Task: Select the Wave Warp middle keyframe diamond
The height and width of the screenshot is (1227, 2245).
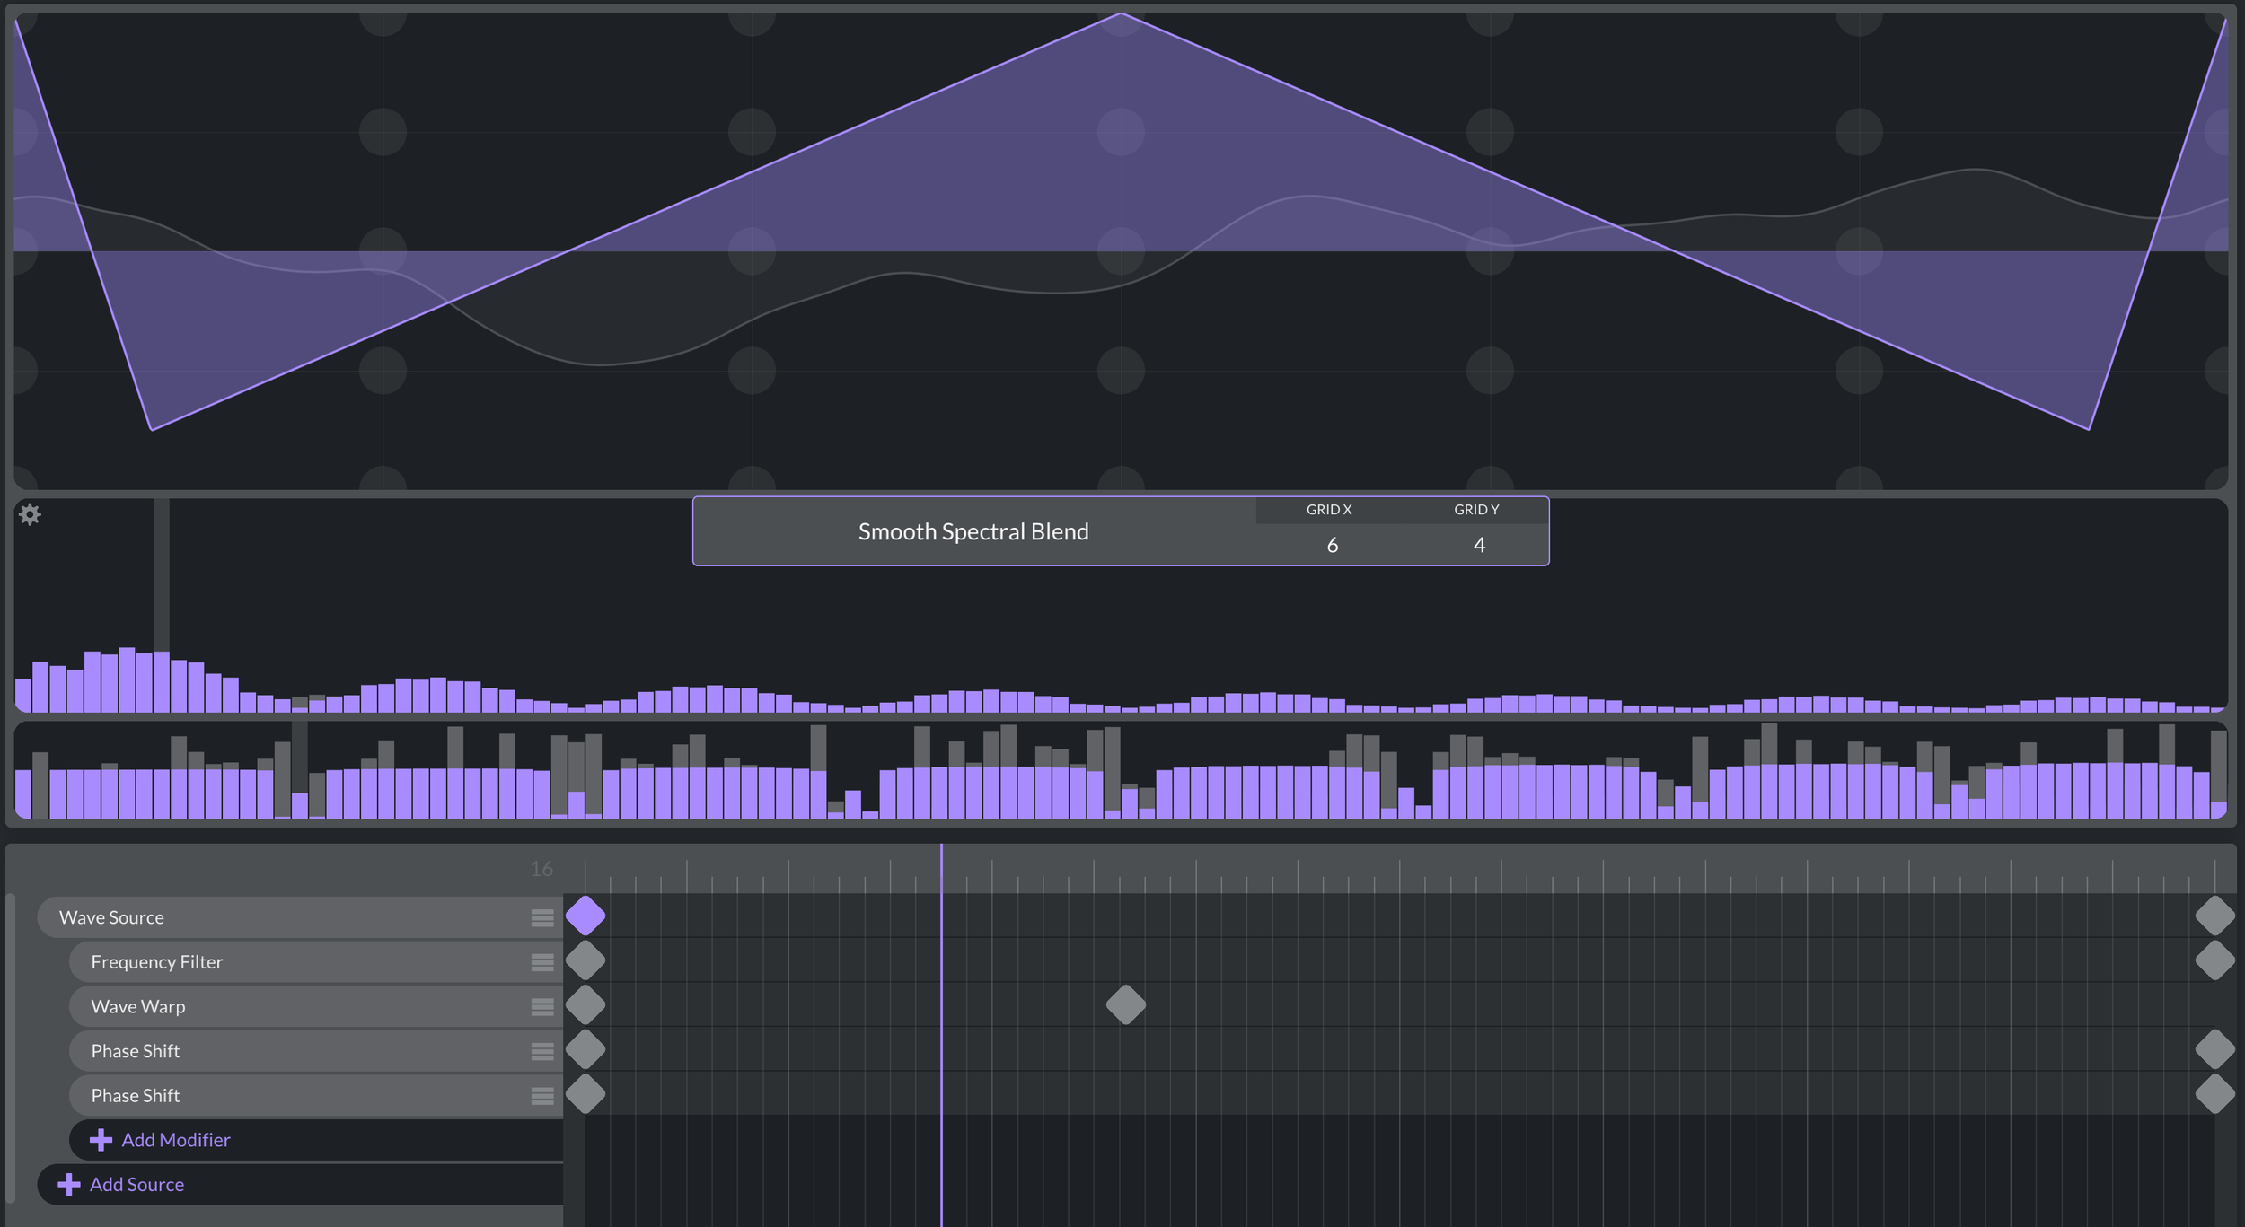Action: click(x=1125, y=1004)
